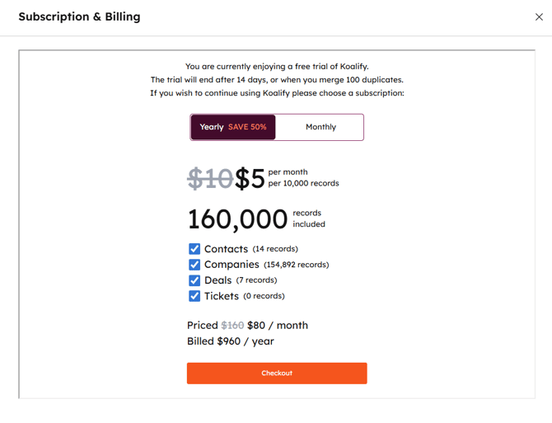This screenshot has width=552, height=423.
Task: Click the Companies label text
Action: click(x=232, y=265)
